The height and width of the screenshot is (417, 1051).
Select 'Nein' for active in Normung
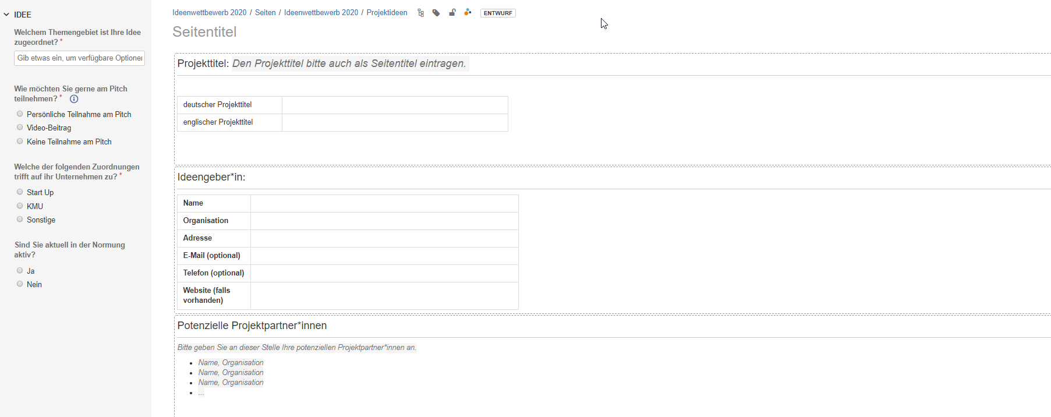20,284
